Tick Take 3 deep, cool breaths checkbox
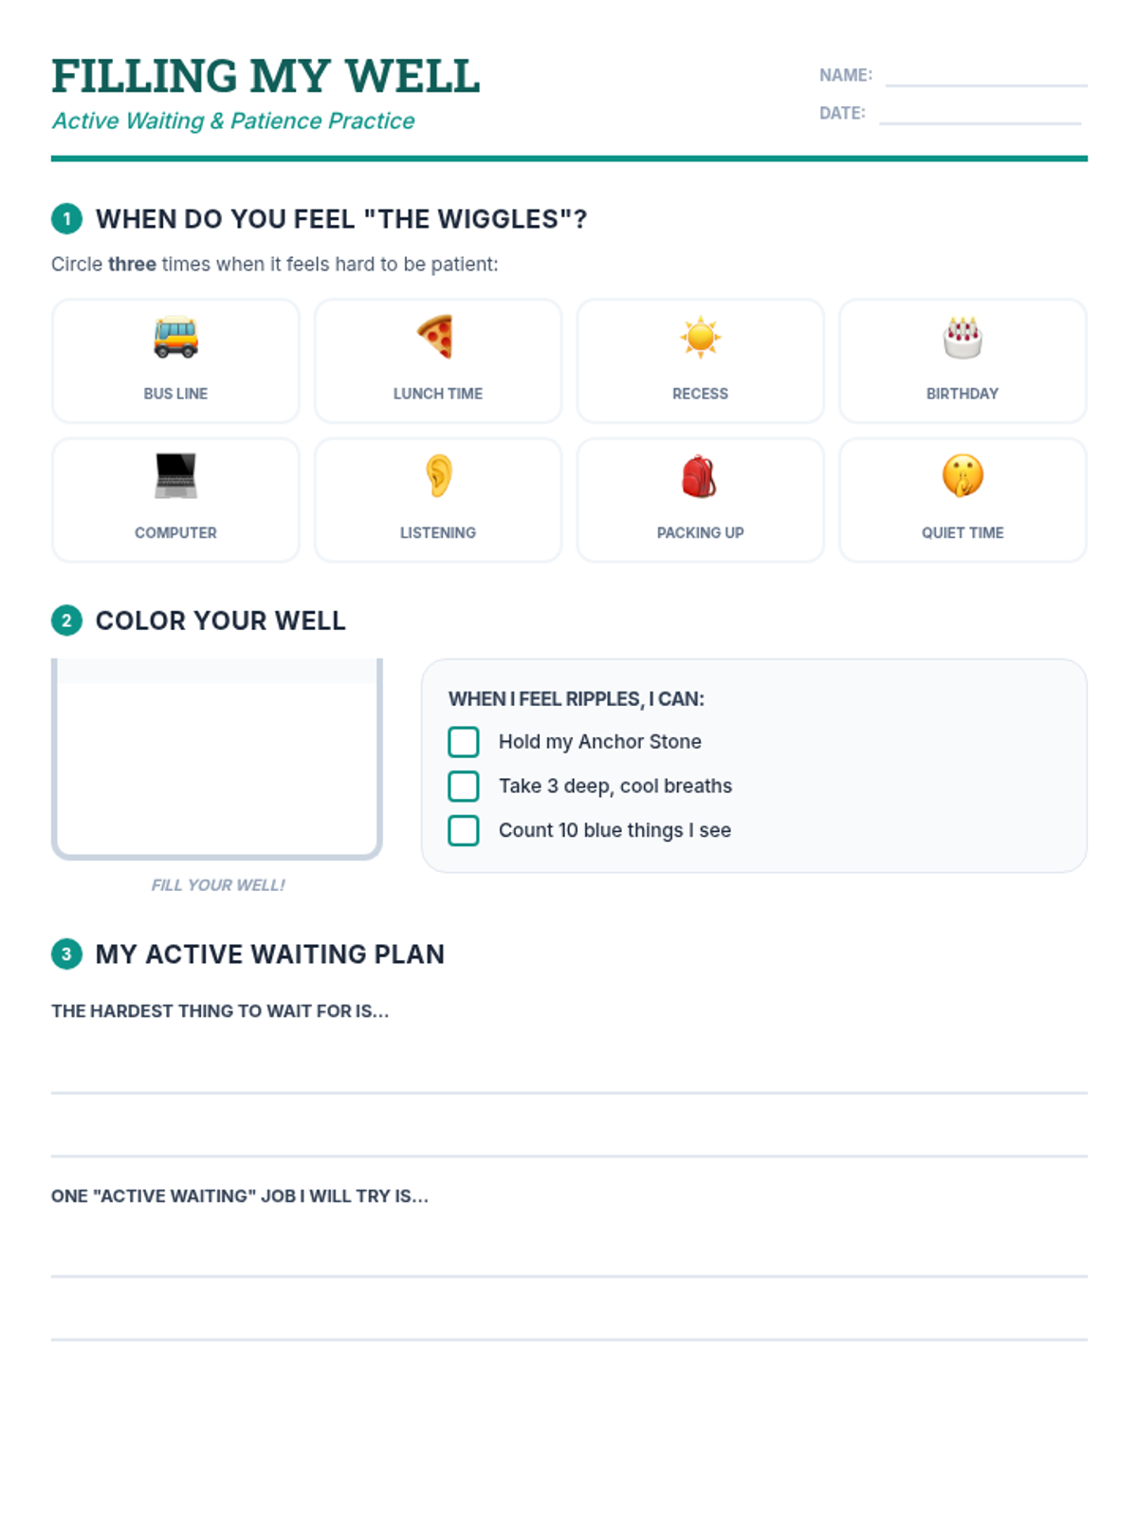The width and height of the screenshot is (1138, 1518). (x=464, y=786)
